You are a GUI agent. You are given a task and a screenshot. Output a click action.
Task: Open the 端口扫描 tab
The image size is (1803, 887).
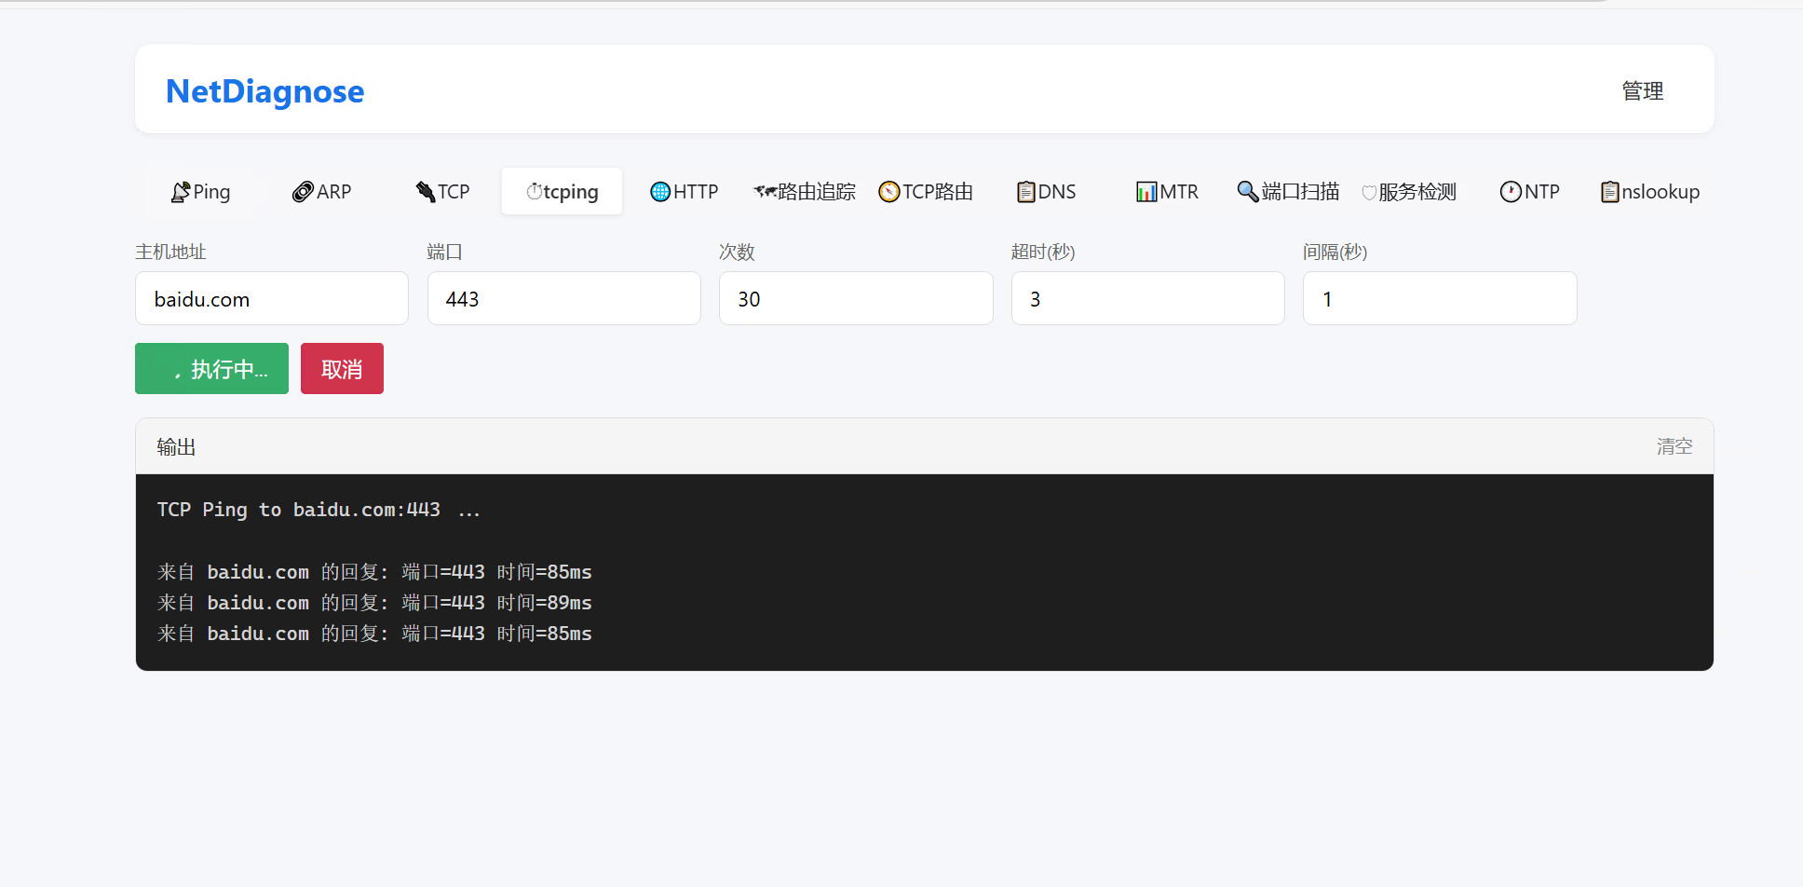pos(1288,192)
